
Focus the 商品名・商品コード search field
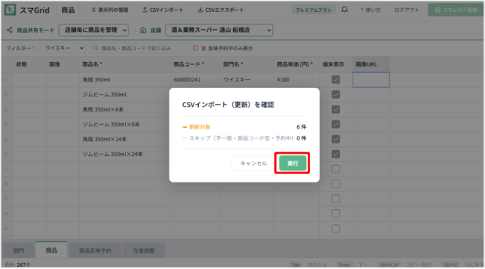(x=139, y=48)
